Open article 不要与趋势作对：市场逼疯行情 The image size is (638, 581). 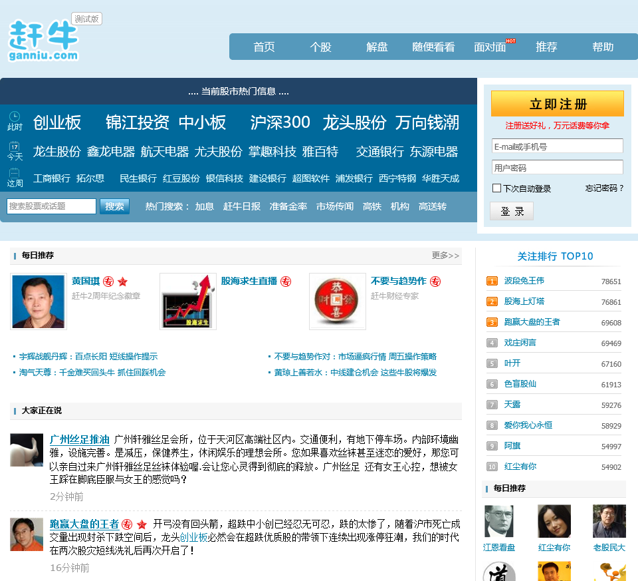click(355, 357)
